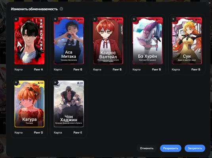Click the Отменить button

click(x=147, y=148)
